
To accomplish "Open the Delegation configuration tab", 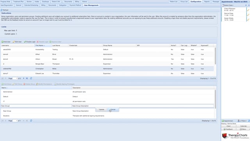I will click(63, 5).
